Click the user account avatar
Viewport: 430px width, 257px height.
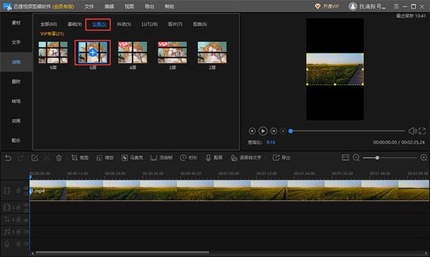pyautogui.click(x=353, y=6)
